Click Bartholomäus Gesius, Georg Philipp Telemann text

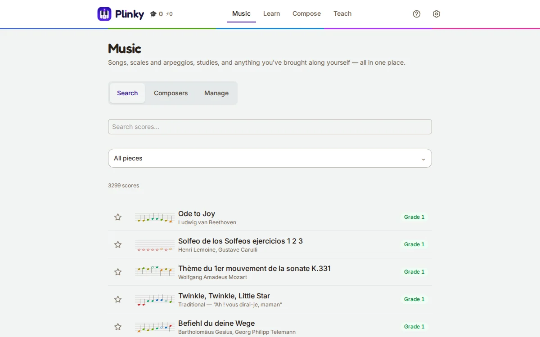tap(237, 332)
